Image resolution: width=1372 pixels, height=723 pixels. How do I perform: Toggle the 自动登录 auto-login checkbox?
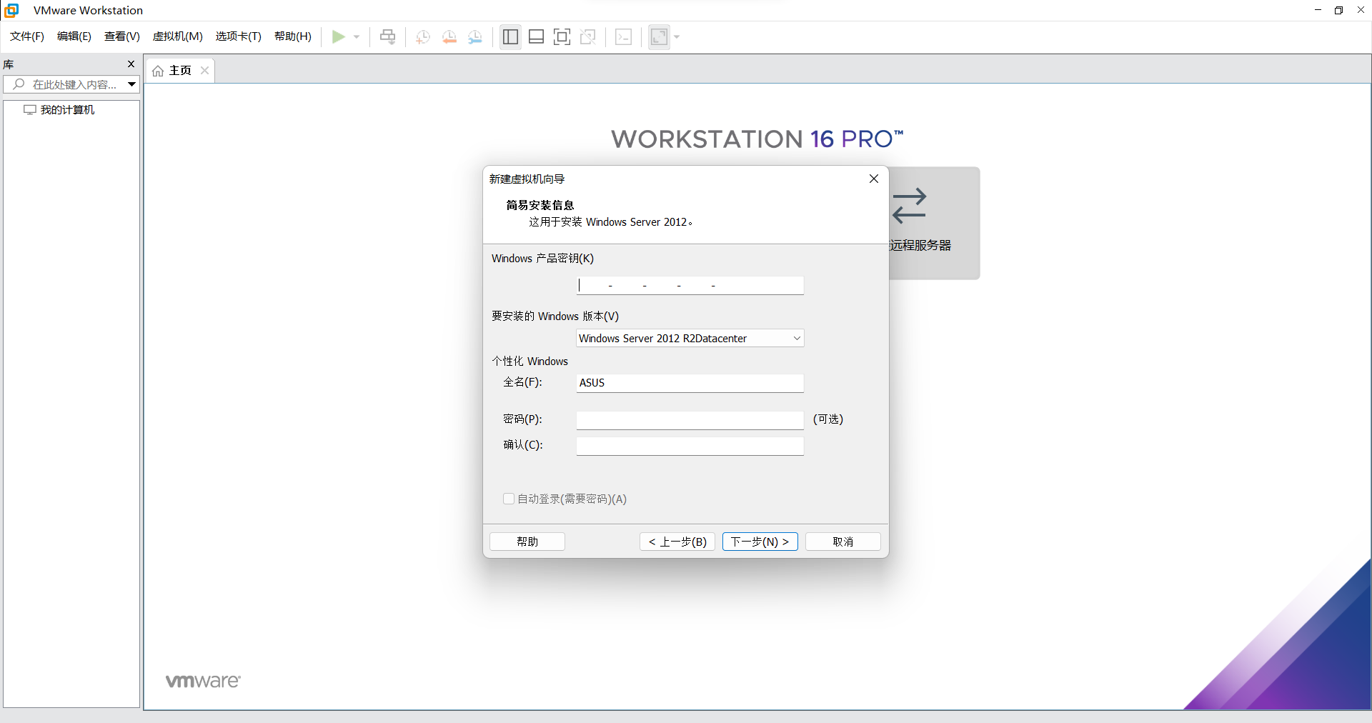509,499
